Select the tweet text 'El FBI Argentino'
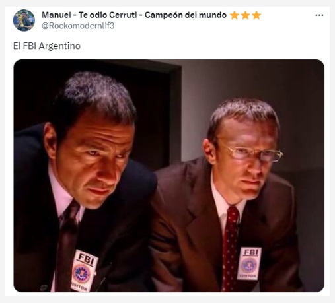335x303 pixels. click(47, 46)
